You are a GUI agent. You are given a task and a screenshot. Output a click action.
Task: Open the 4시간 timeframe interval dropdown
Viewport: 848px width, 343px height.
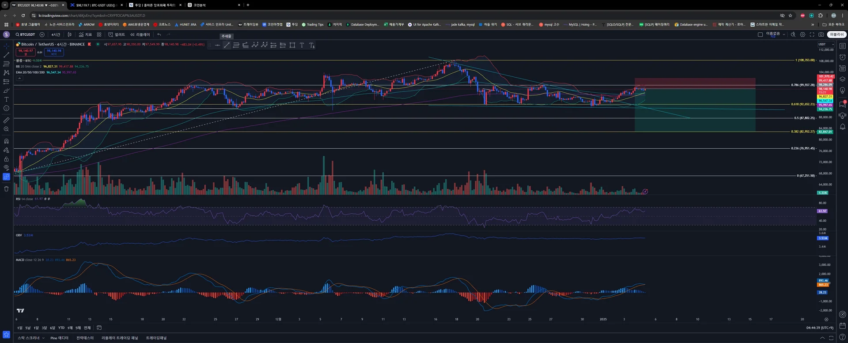coord(56,34)
